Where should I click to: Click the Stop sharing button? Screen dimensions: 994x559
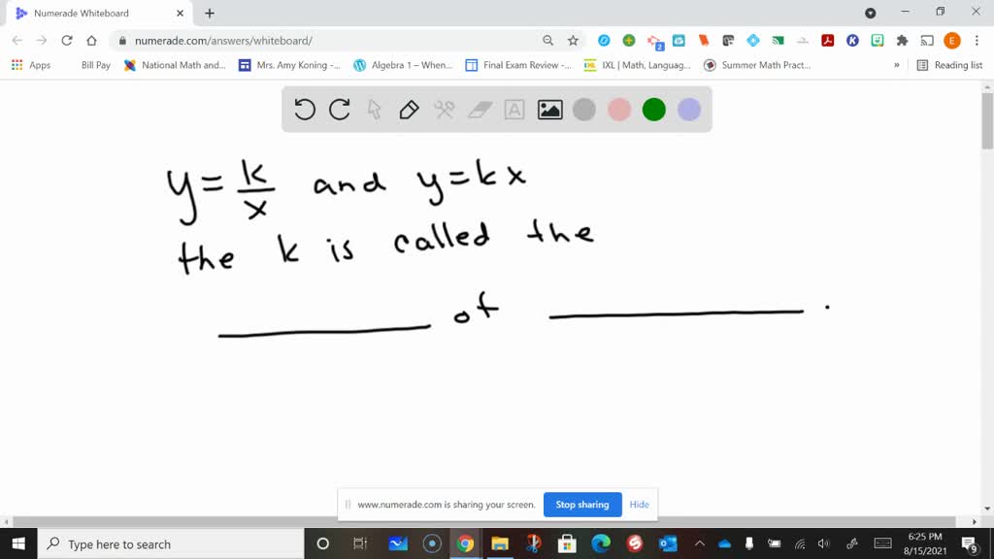pyautogui.click(x=582, y=505)
